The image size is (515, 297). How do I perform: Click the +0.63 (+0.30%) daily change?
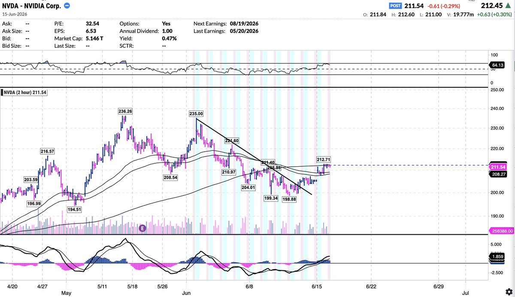pos(494,15)
